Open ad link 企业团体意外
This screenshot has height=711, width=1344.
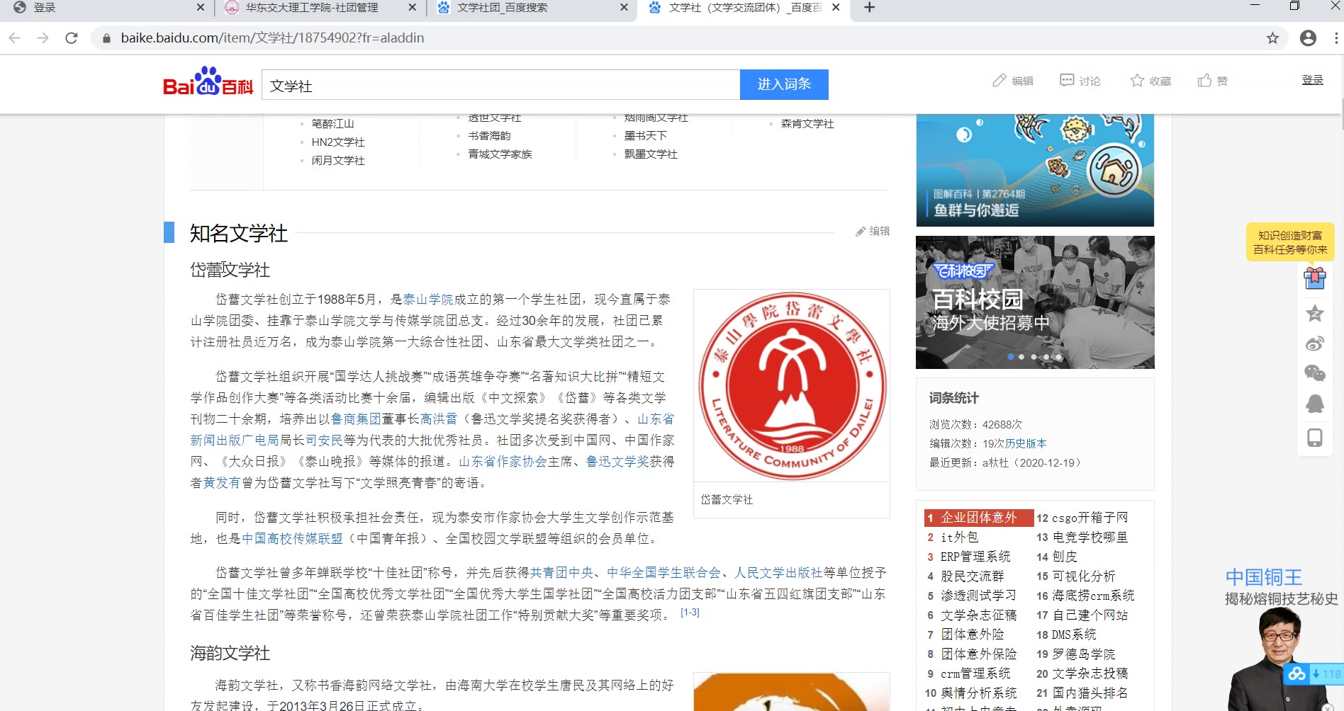tap(979, 518)
